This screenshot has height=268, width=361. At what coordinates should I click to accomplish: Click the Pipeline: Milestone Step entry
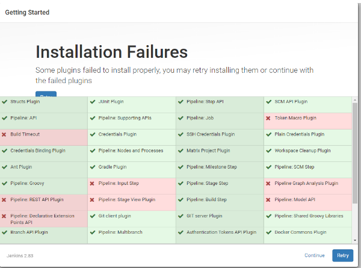pyautogui.click(x=211, y=167)
